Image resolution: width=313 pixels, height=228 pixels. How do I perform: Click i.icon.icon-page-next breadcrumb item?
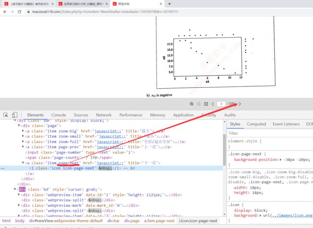198,221
